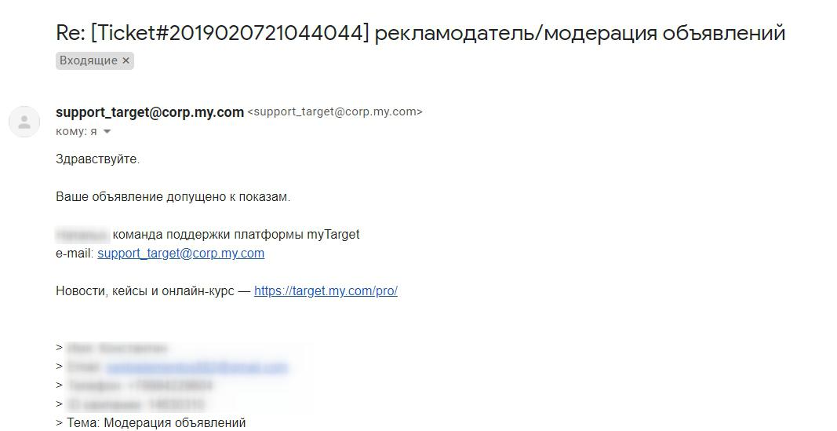Expand recipient details arrow next to кому: я
The image size is (837, 431).
pyautogui.click(x=107, y=131)
